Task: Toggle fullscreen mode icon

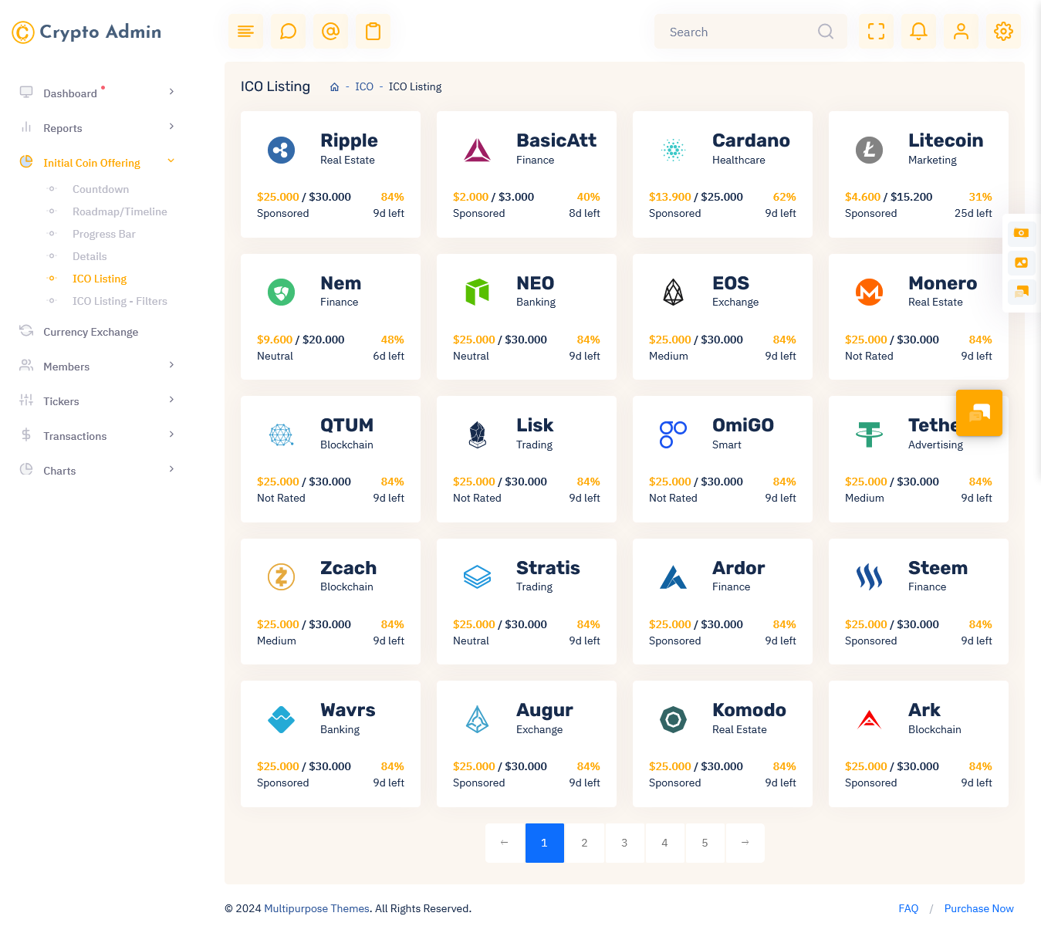Action: point(876,32)
